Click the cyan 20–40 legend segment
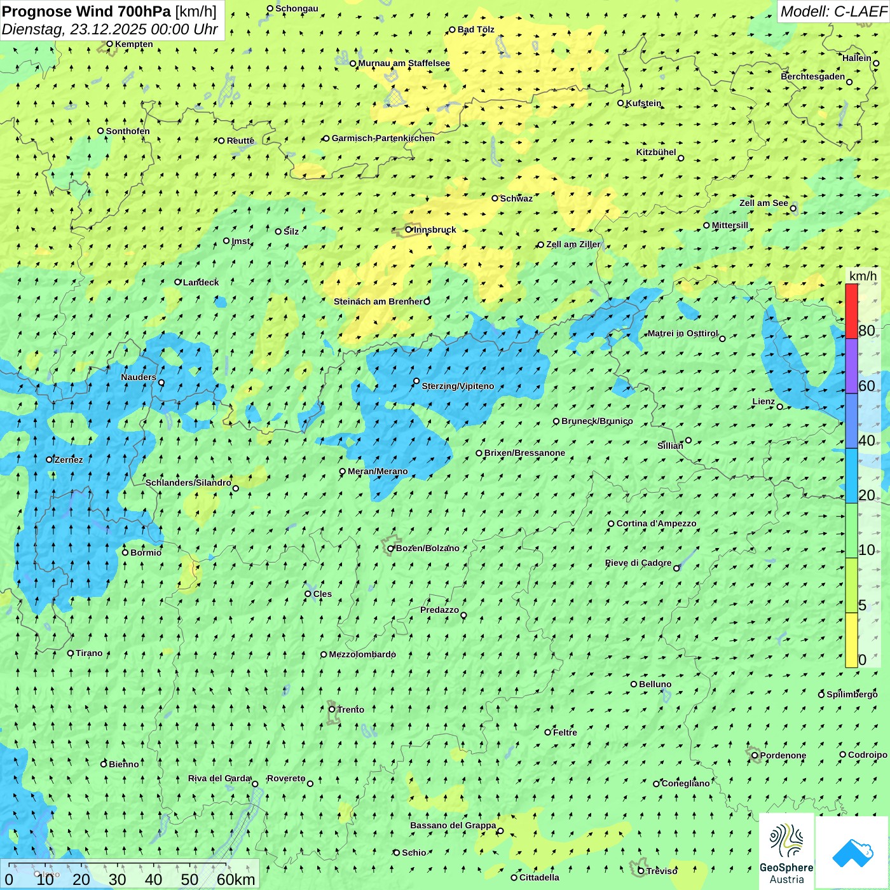This screenshot has width=890, height=890. (851, 476)
